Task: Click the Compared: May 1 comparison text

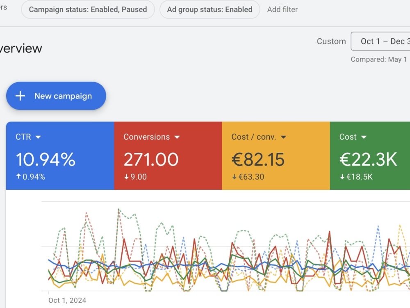Action: click(x=378, y=60)
